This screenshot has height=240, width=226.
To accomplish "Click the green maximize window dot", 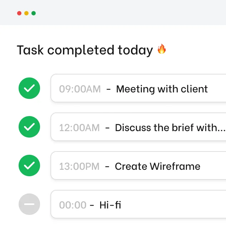I will (x=34, y=13).
